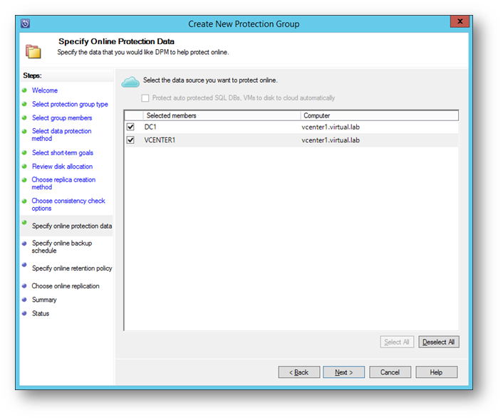Go back with the Back button

(x=299, y=372)
